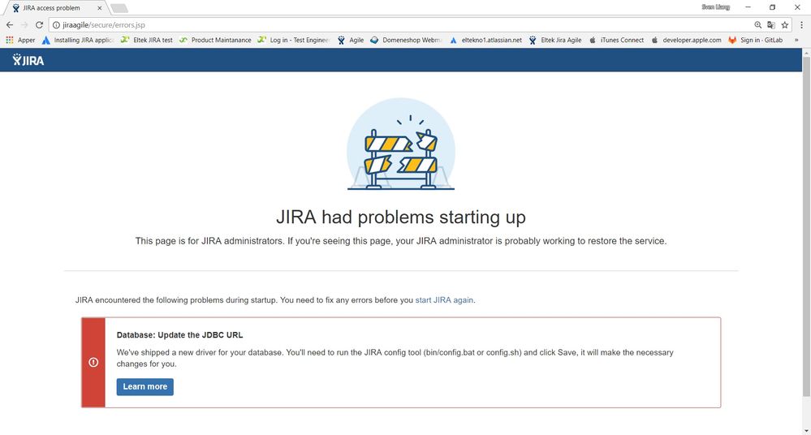Open Eltek JIRA test bookmark
811x435 pixels.
147,40
